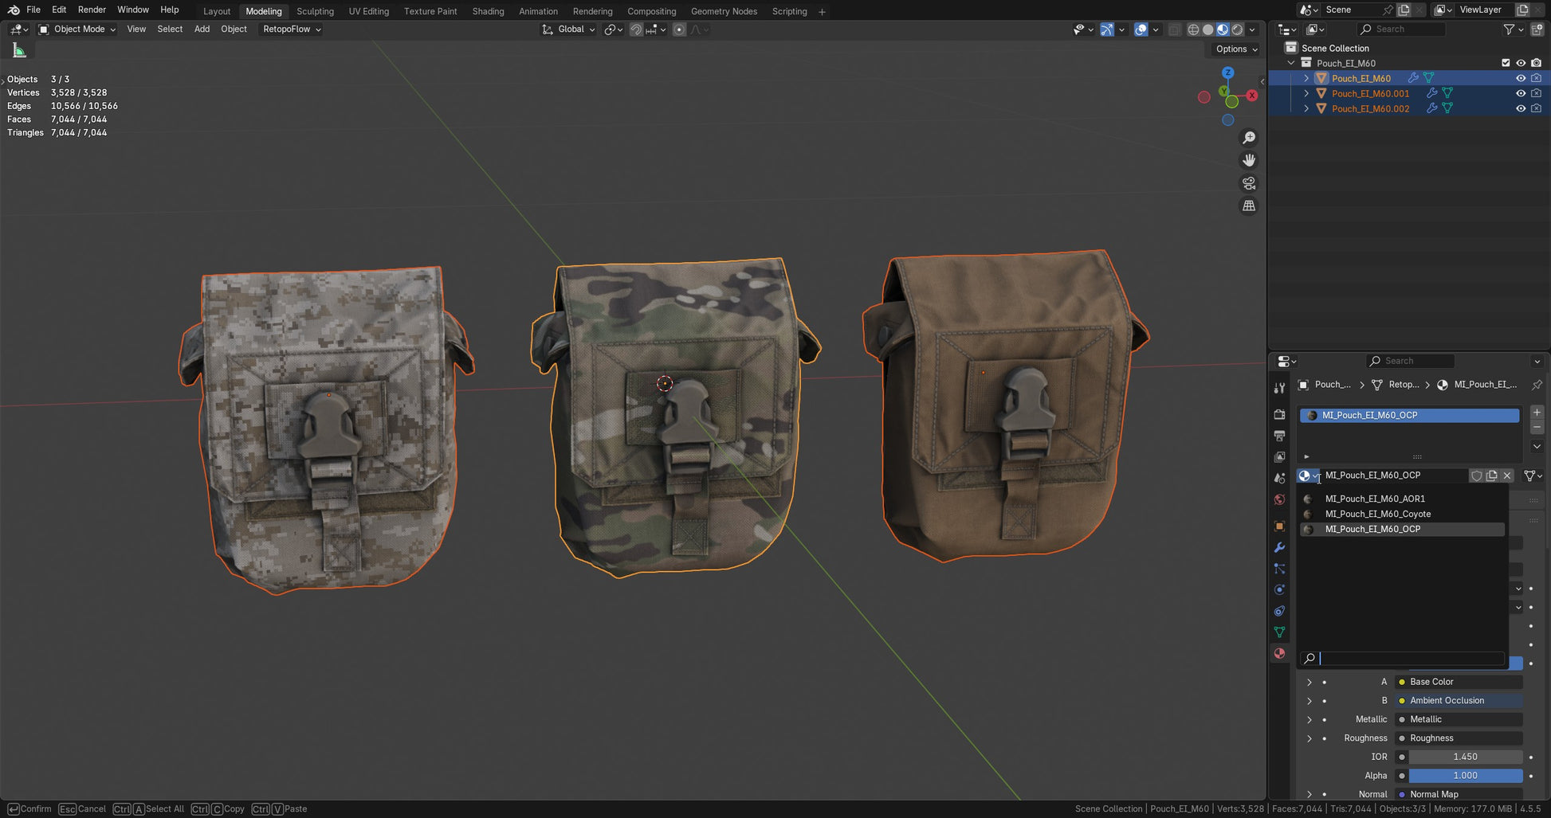Switch to the UV Editing workspace tab
The image size is (1551, 818).
[x=368, y=11]
